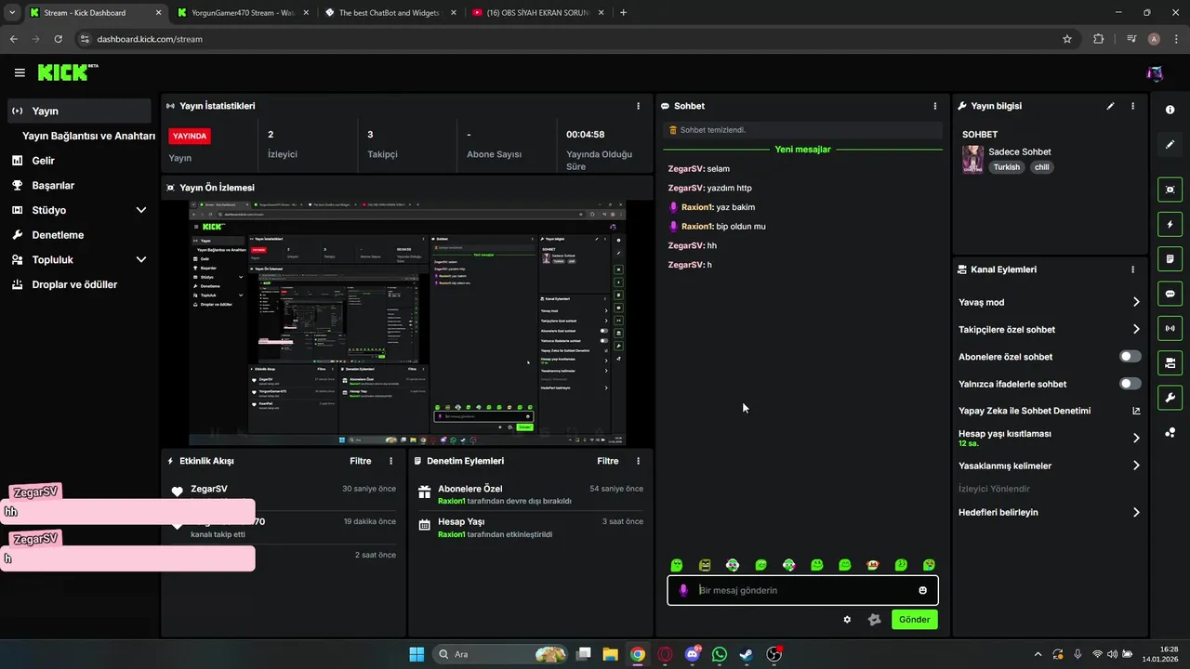This screenshot has height=669, width=1190.
Task: Open the profile avatar in the header
Action: [1155, 72]
